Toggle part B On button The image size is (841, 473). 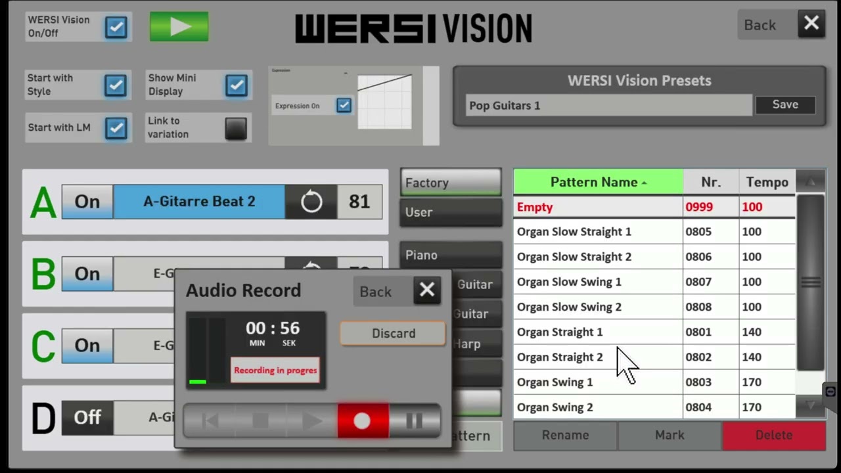[x=87, y=273]
